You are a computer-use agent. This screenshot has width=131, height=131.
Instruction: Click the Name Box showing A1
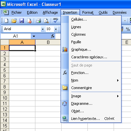(x=16, y=36)
